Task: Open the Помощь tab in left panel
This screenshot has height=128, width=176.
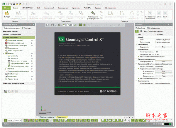Action: pyautogui.click(x=26, y=28)
